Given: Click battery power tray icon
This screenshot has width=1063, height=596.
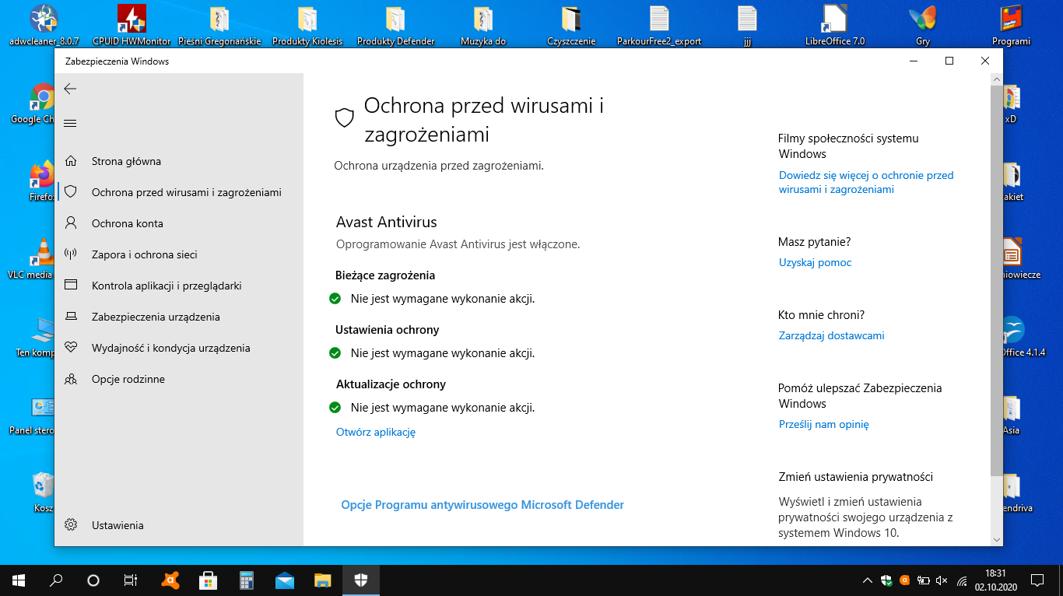Looking at the screenshot, I should coord(923,580).
